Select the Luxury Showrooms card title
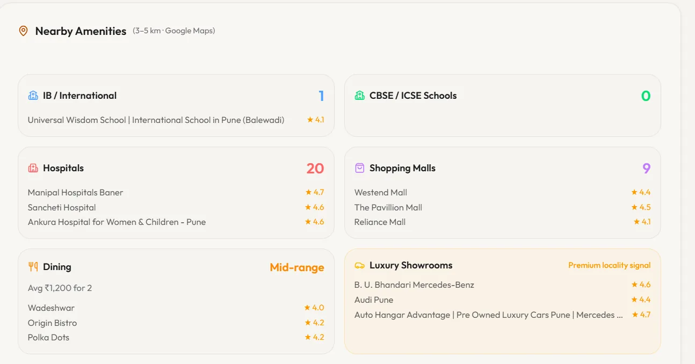Screen dimensions: 695x364 click(411, 265)
